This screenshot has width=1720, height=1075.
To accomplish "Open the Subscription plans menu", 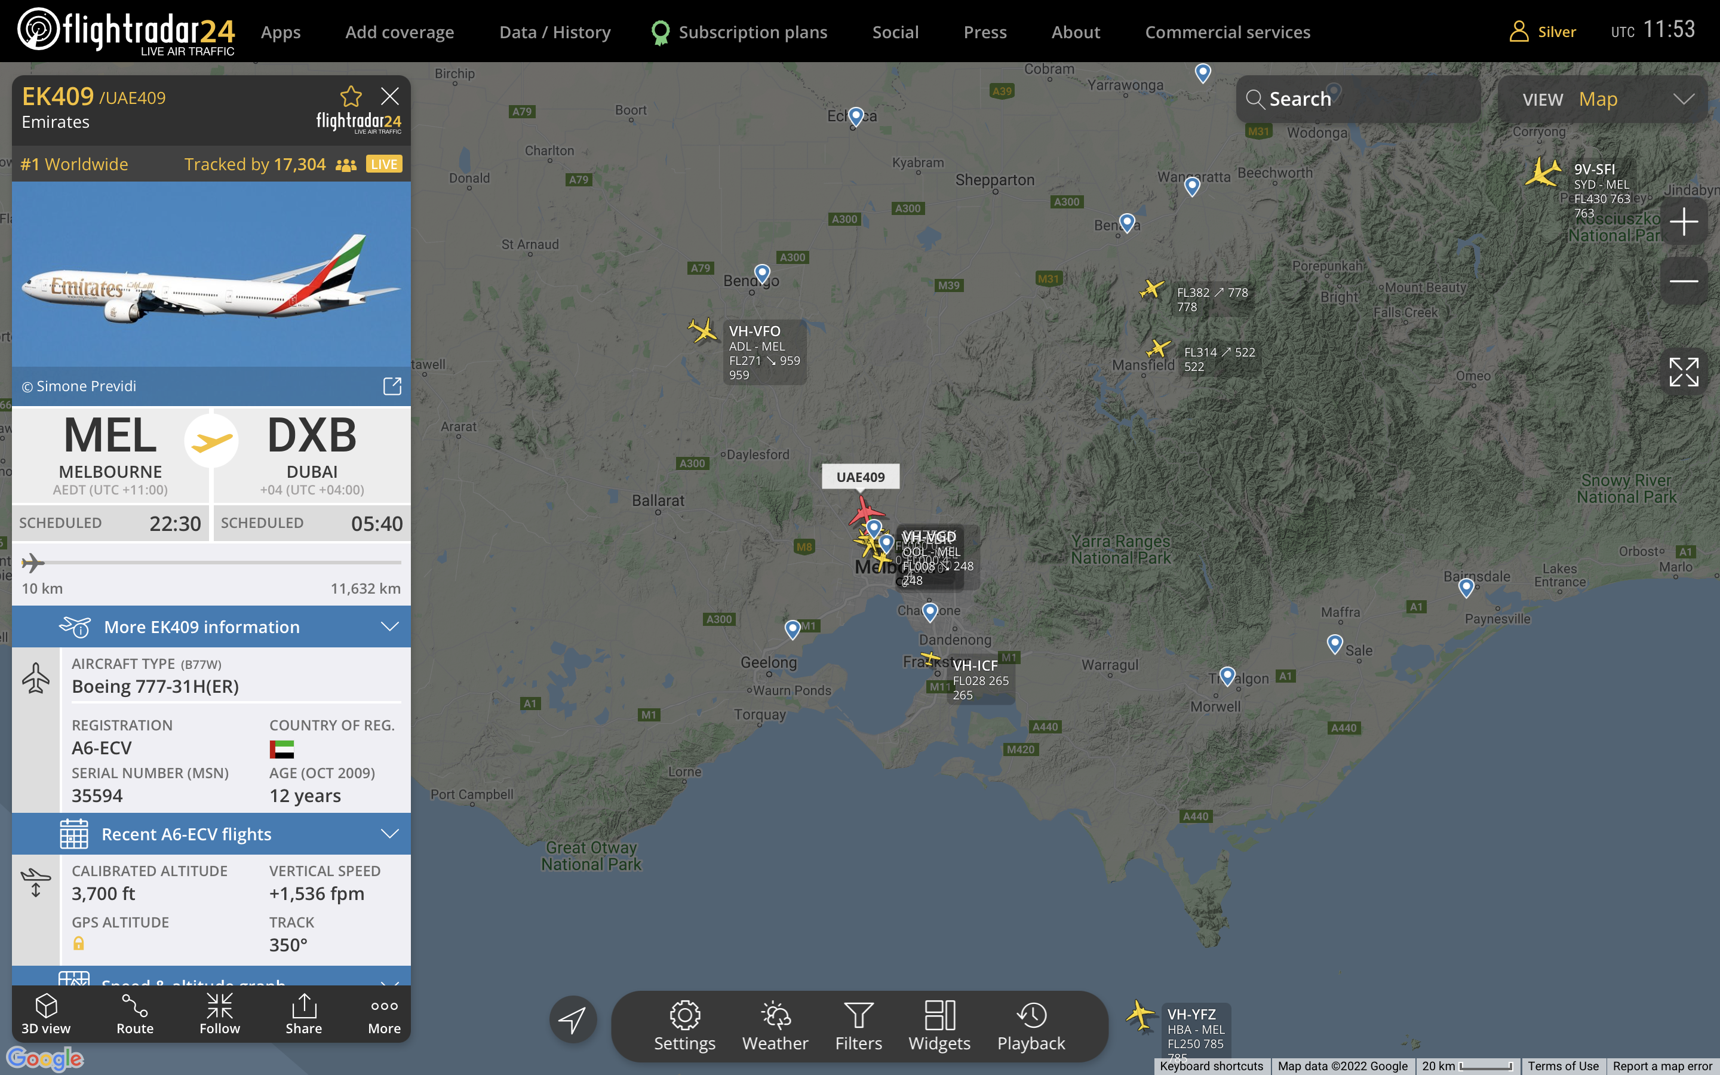I will point(739,32).
